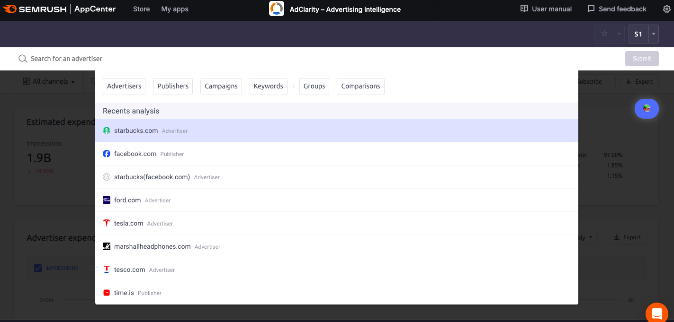
Task: Expand the All channels dropdown
Action: pos(49,81)
